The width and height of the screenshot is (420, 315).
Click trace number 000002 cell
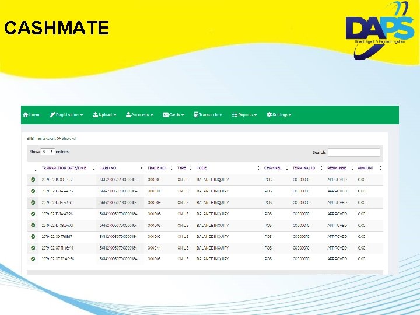click(154, 237)
